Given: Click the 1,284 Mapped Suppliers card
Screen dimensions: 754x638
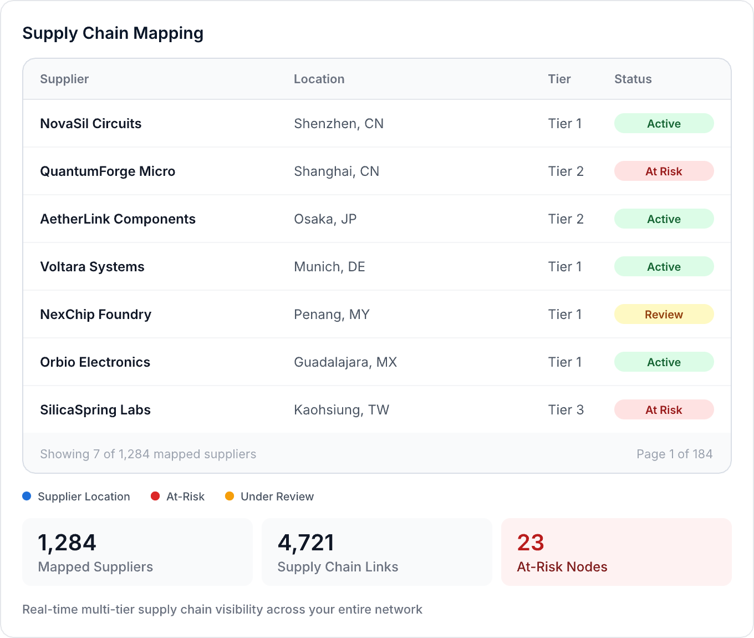Looking at the screenshot, I should coord(137,552).
